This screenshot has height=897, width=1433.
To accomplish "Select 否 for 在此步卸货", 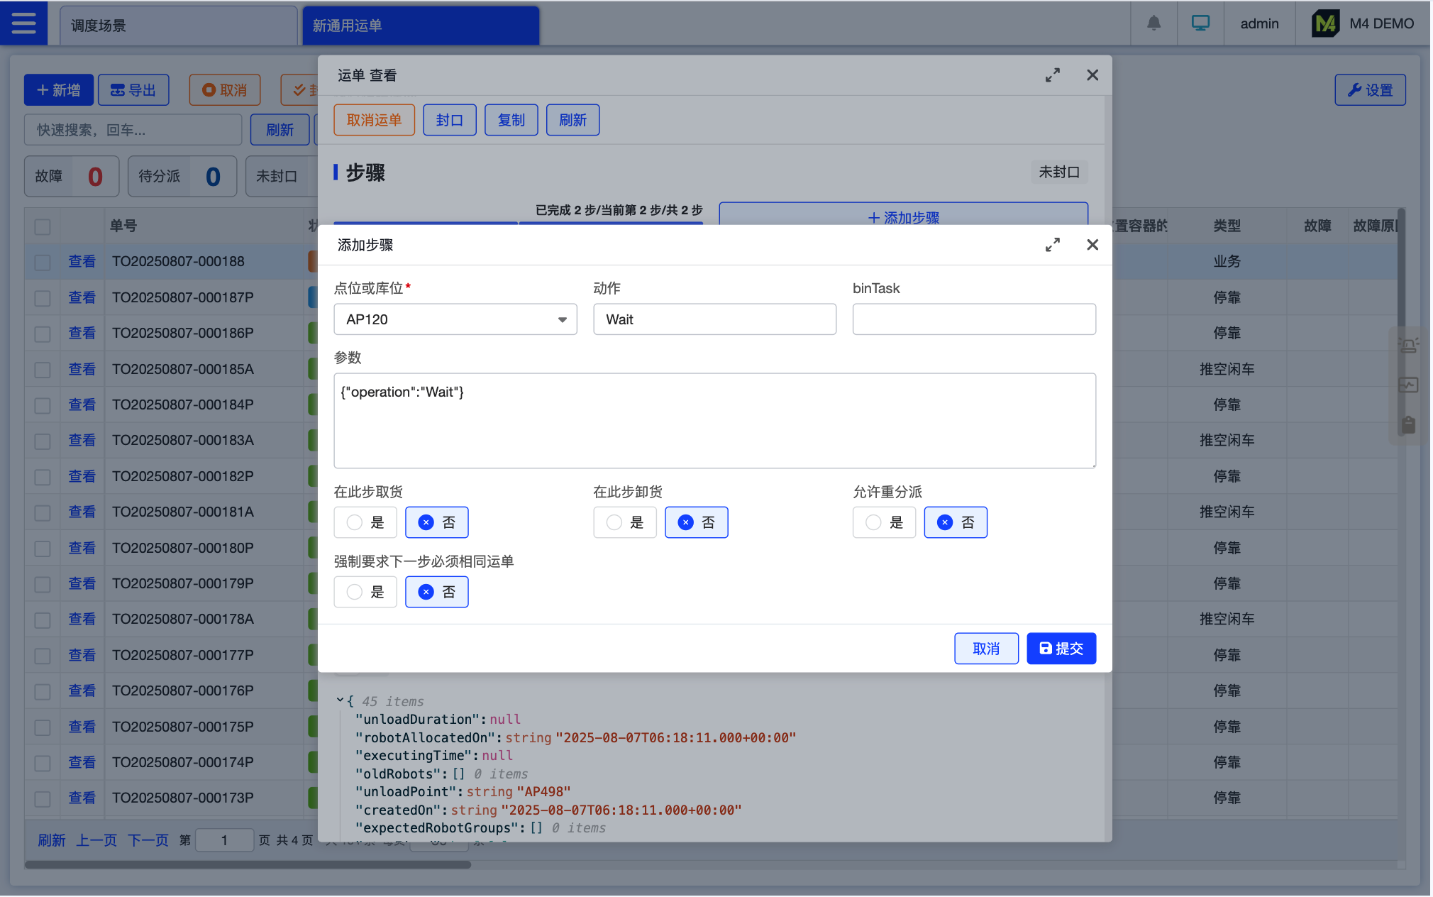I will pos(696,523).
